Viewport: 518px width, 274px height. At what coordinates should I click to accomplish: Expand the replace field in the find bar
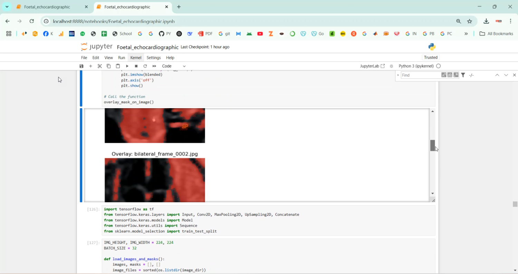[x=398, y=75]
